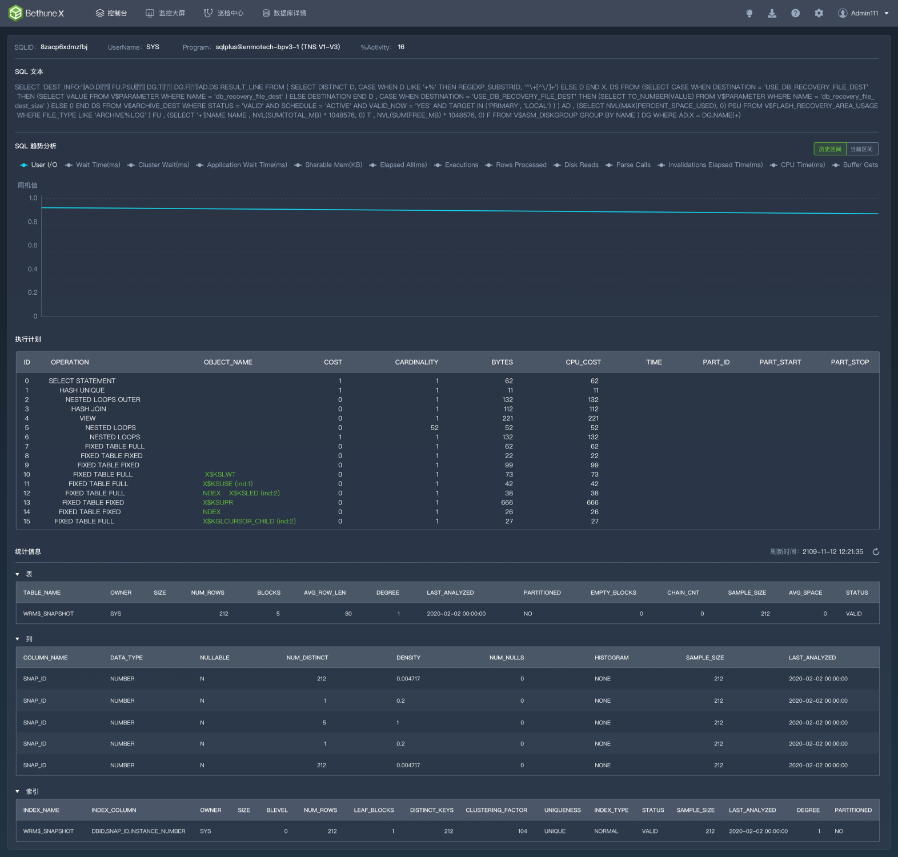Click the Admin111 user avatar icon
The image size is (898, 857).
point(843,13)
